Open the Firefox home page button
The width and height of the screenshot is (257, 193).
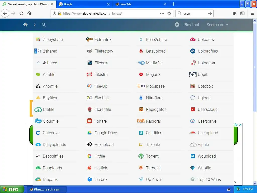[x=29, y=13]
